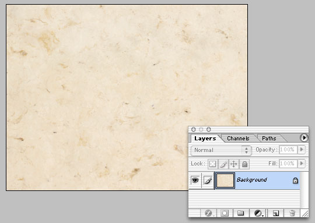Open the Normal blend mode dropdown
Image resolution: width=315 pixels, height=223 pixels.
coord(221,150)
